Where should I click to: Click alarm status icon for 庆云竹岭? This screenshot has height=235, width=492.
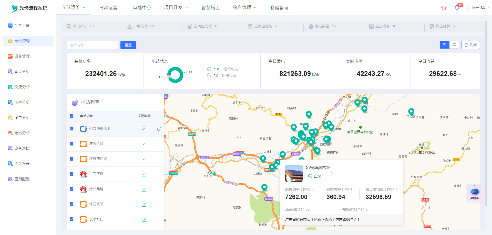[144, 144]
